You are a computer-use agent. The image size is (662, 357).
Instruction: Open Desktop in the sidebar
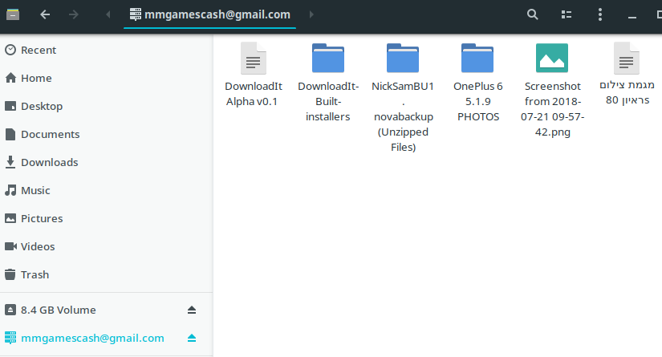coord(107,106)
